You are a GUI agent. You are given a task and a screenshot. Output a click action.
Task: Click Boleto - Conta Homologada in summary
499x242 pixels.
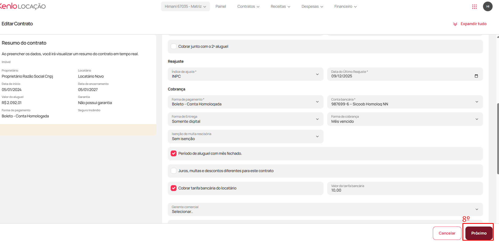25,116
